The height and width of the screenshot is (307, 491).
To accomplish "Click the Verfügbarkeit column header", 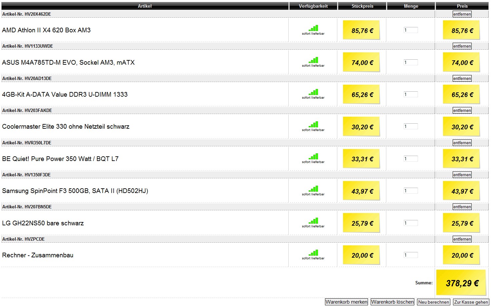I will [313, 6].
